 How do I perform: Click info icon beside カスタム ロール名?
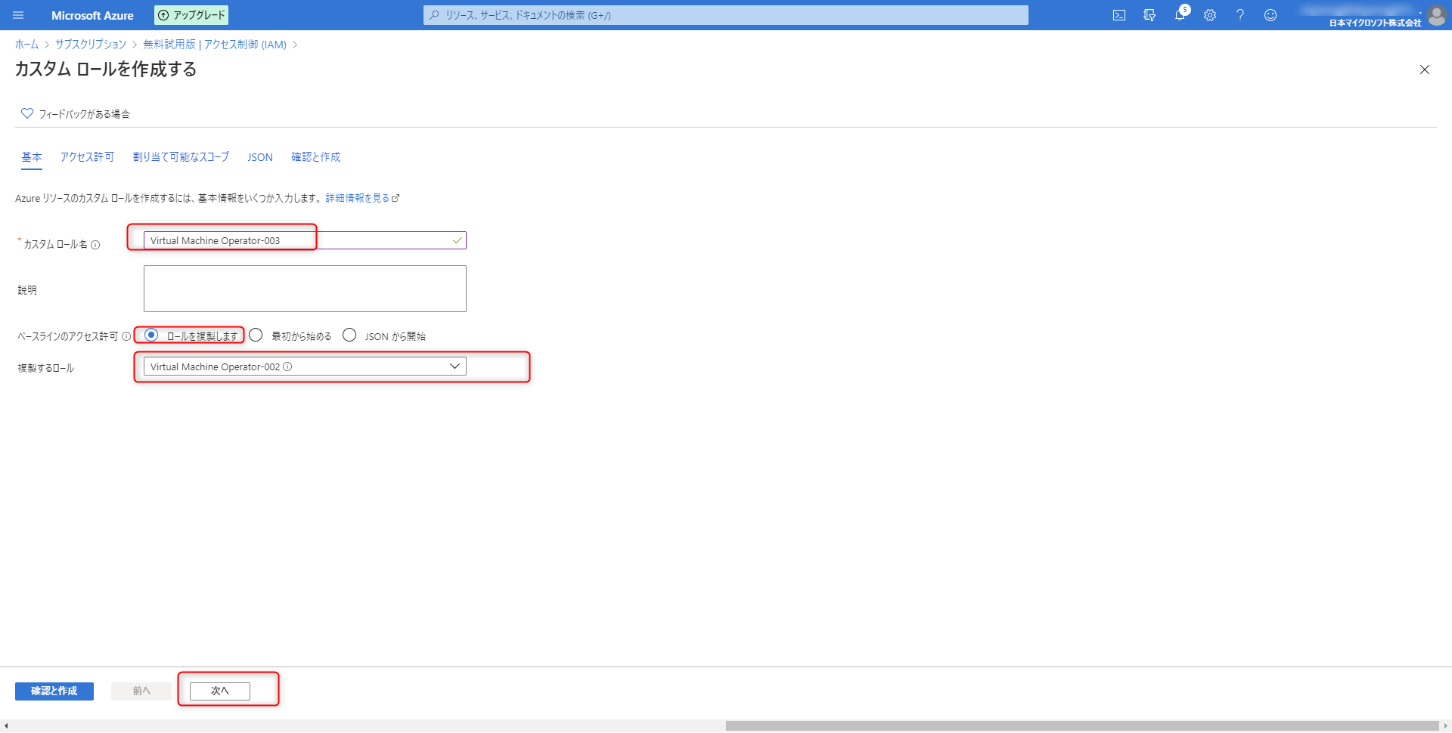[x=95, y=245]
